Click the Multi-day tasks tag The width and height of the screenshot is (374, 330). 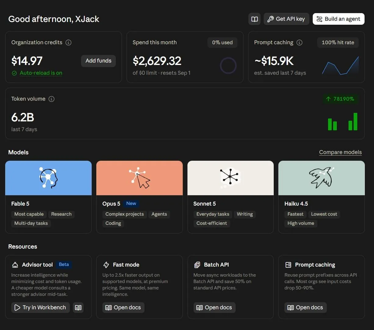coord(31,223)
